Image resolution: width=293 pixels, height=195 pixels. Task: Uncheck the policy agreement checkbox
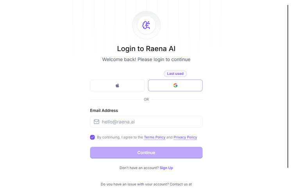(x=93, y=137)
